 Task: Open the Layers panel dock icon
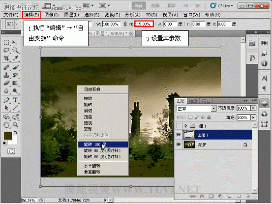[x=264, y=104]
